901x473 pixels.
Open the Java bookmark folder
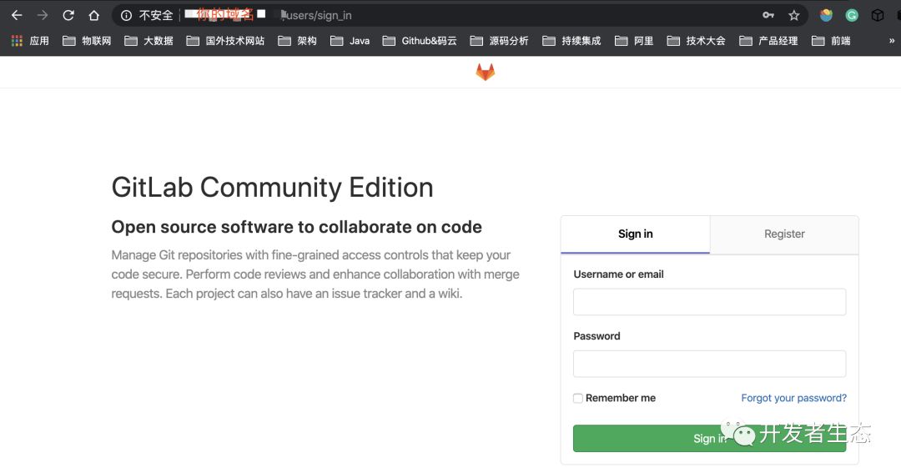(350, 41)
